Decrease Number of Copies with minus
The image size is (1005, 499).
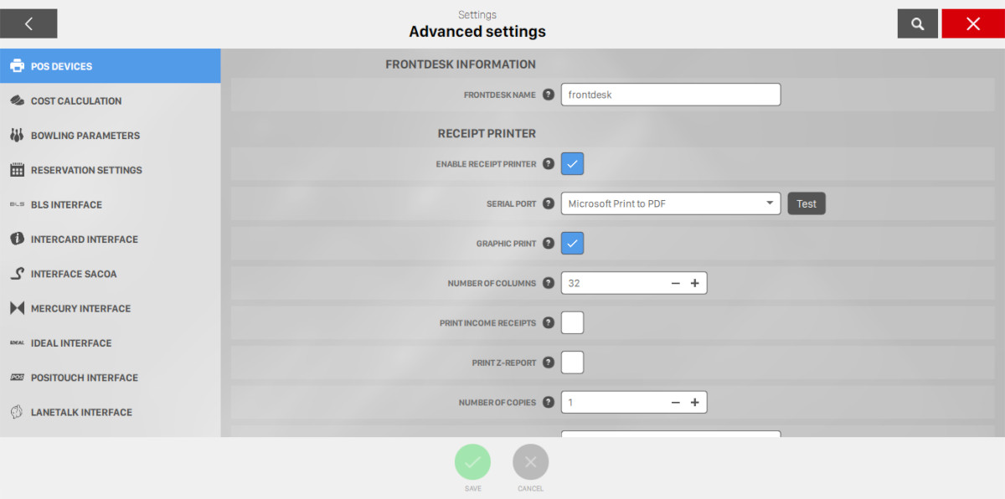(675, 403)
